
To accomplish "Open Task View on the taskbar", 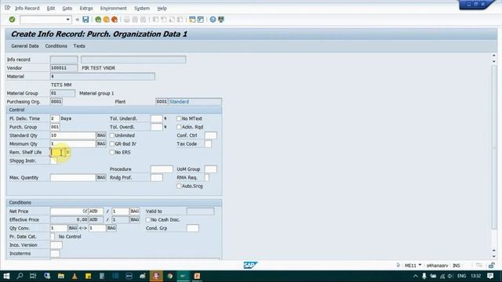I will pyautogui.click(x=33, y=276).
